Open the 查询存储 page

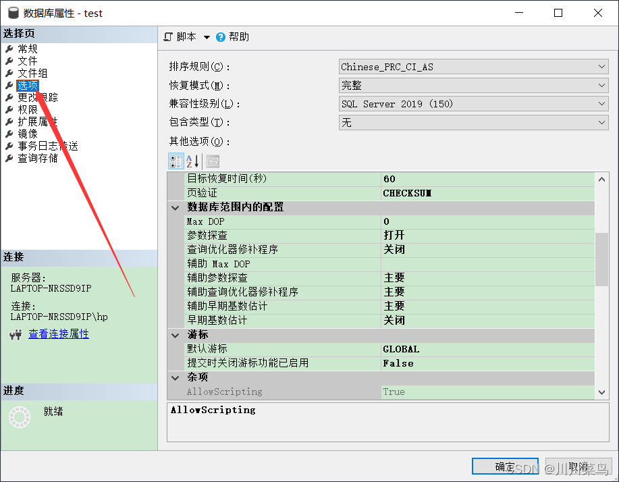[x=38, y=158]
